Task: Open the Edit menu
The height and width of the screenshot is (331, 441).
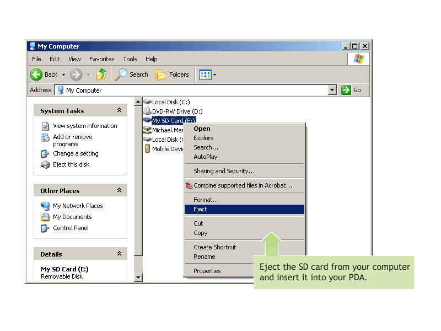Action: [55, 59]
